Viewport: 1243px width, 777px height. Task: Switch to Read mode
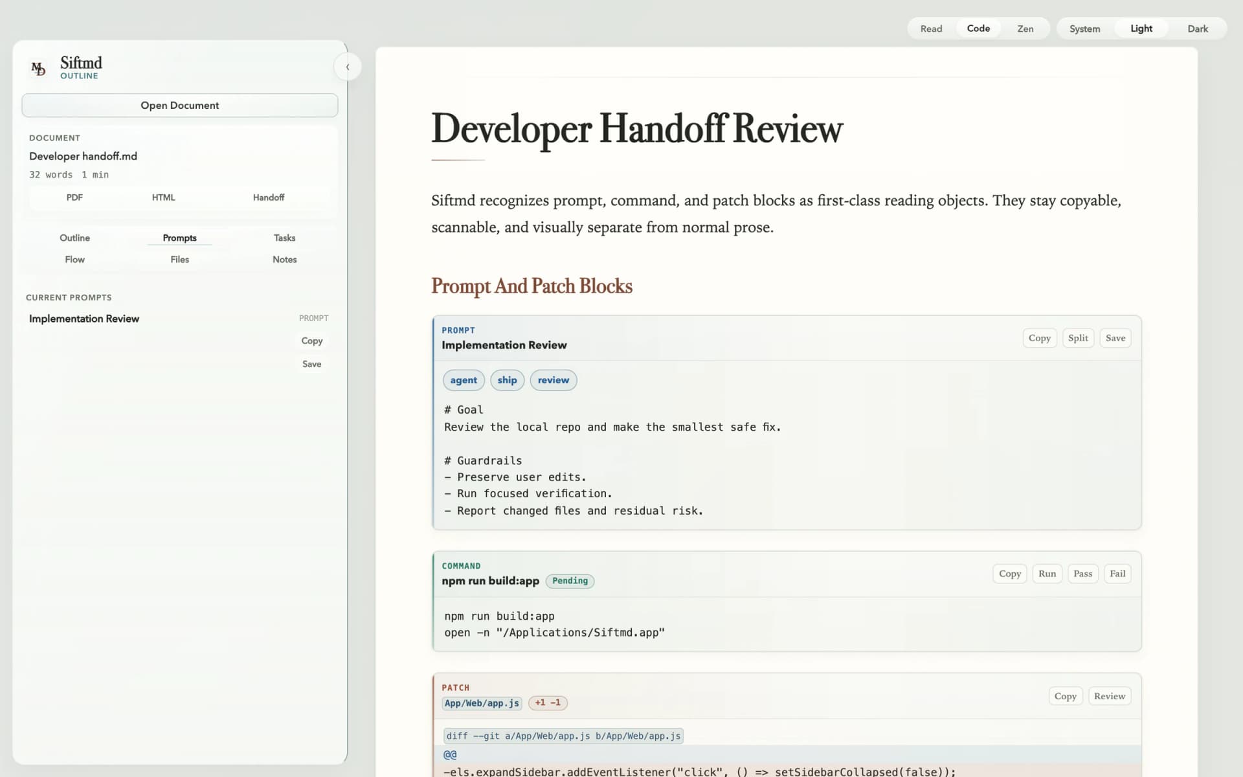pyautogui.click(x=931, y=28)
